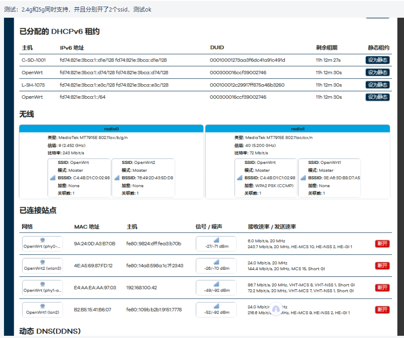Click signal icon of radio0 OpenWrt SSID
Viewport: 404px width, 338px height.
click(53, 178)
